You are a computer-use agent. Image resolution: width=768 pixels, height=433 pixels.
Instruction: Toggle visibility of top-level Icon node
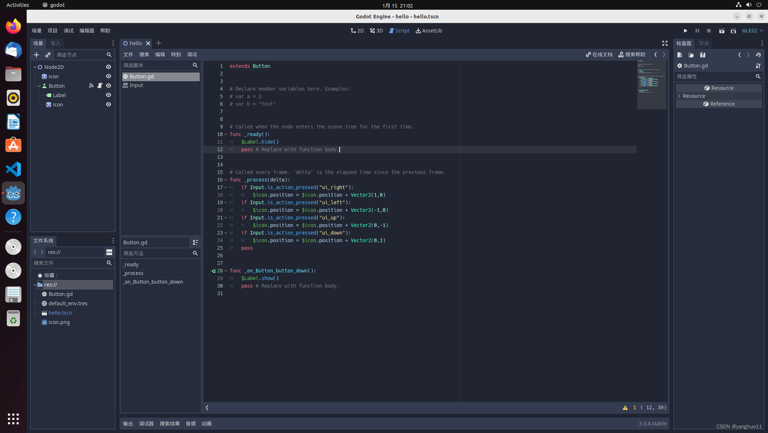[x=109, y=76]
